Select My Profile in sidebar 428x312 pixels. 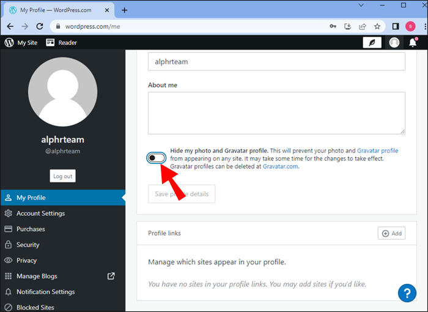(x=63, y=198)
